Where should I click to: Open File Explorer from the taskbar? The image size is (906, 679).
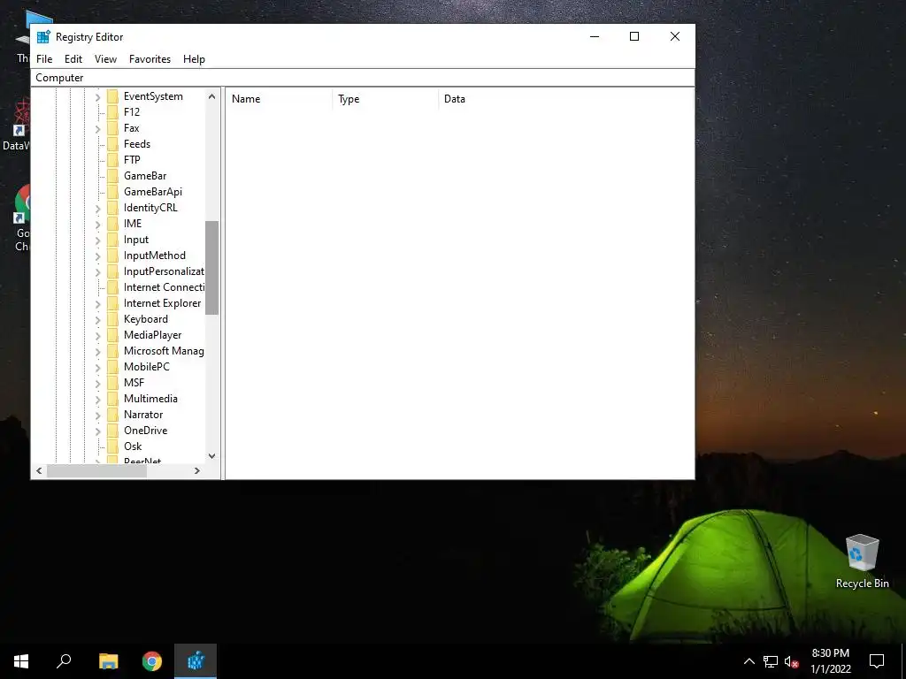108,661
